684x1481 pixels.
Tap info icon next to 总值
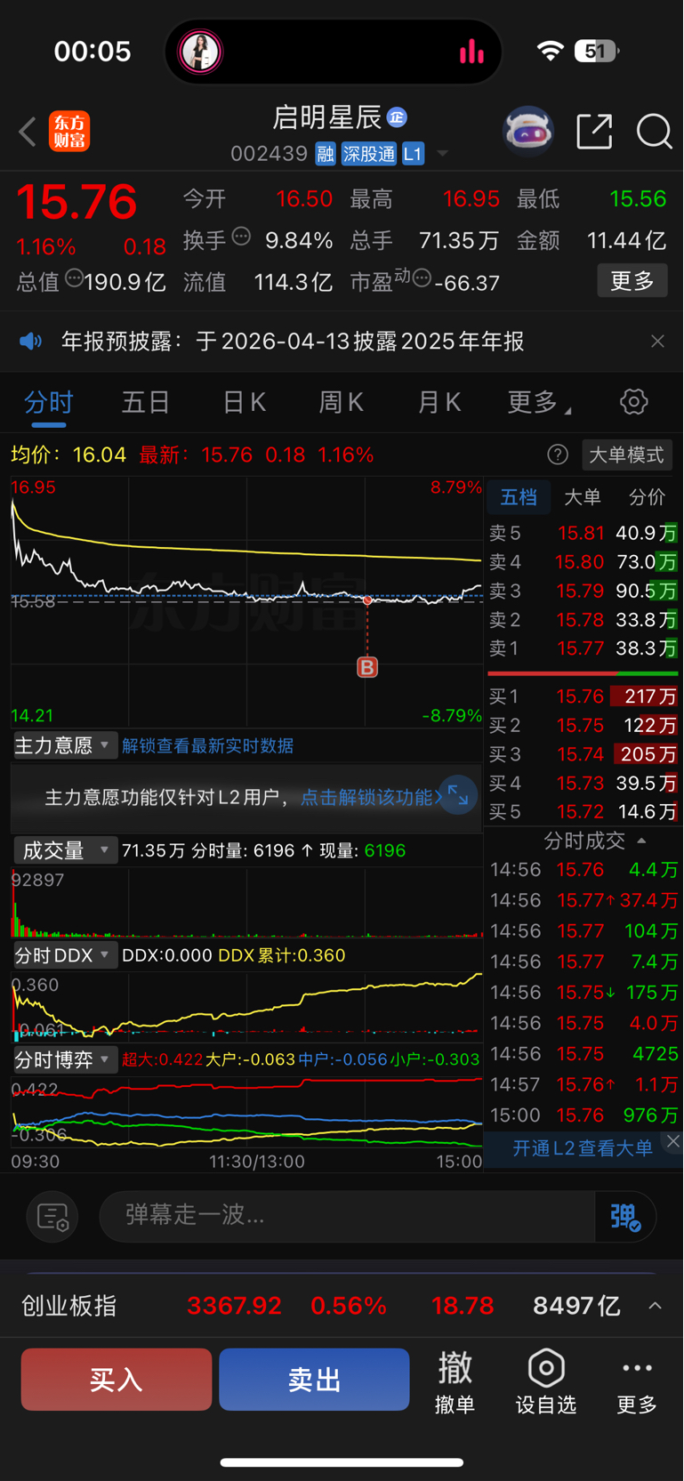tap(75, 278)
